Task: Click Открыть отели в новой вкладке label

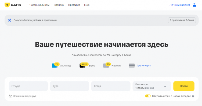Action: tap(171, 96)
